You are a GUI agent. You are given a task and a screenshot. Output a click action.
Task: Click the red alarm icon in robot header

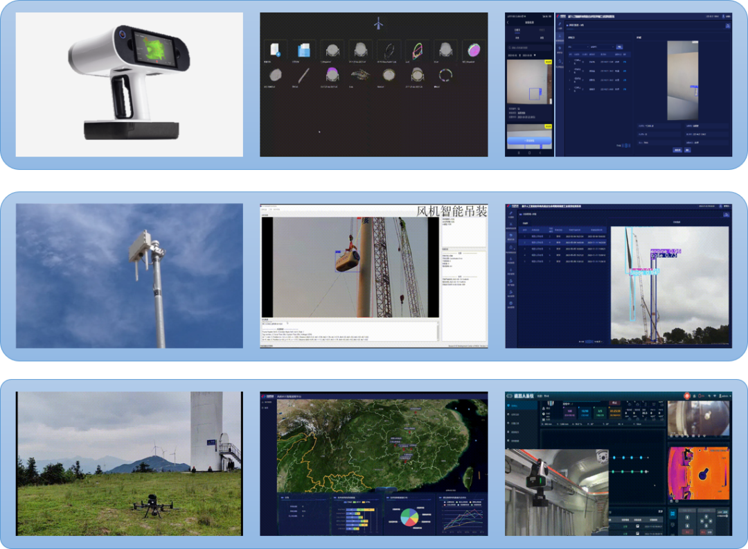[x=686, y=395]
